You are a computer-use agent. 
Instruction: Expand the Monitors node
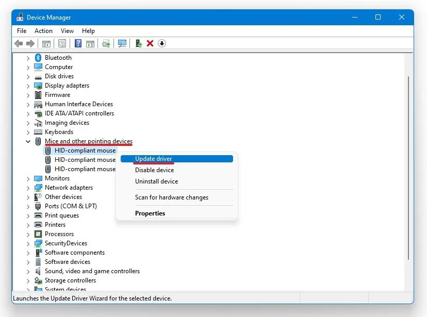click(28, 179)
